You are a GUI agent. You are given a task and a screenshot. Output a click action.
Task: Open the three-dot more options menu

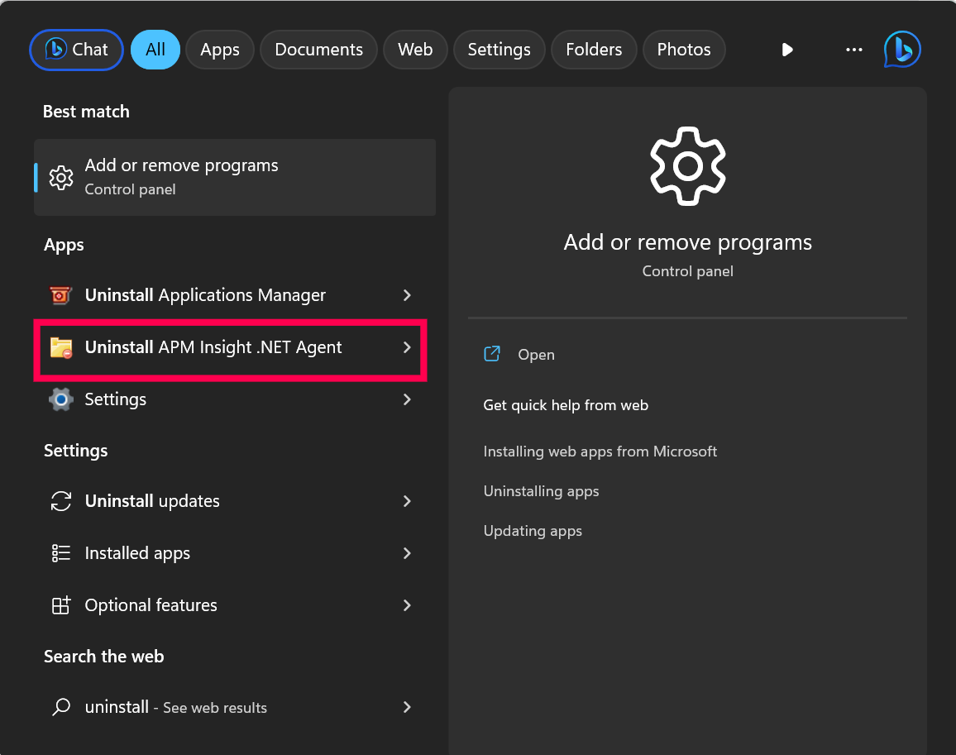click(x=854, y=50)
